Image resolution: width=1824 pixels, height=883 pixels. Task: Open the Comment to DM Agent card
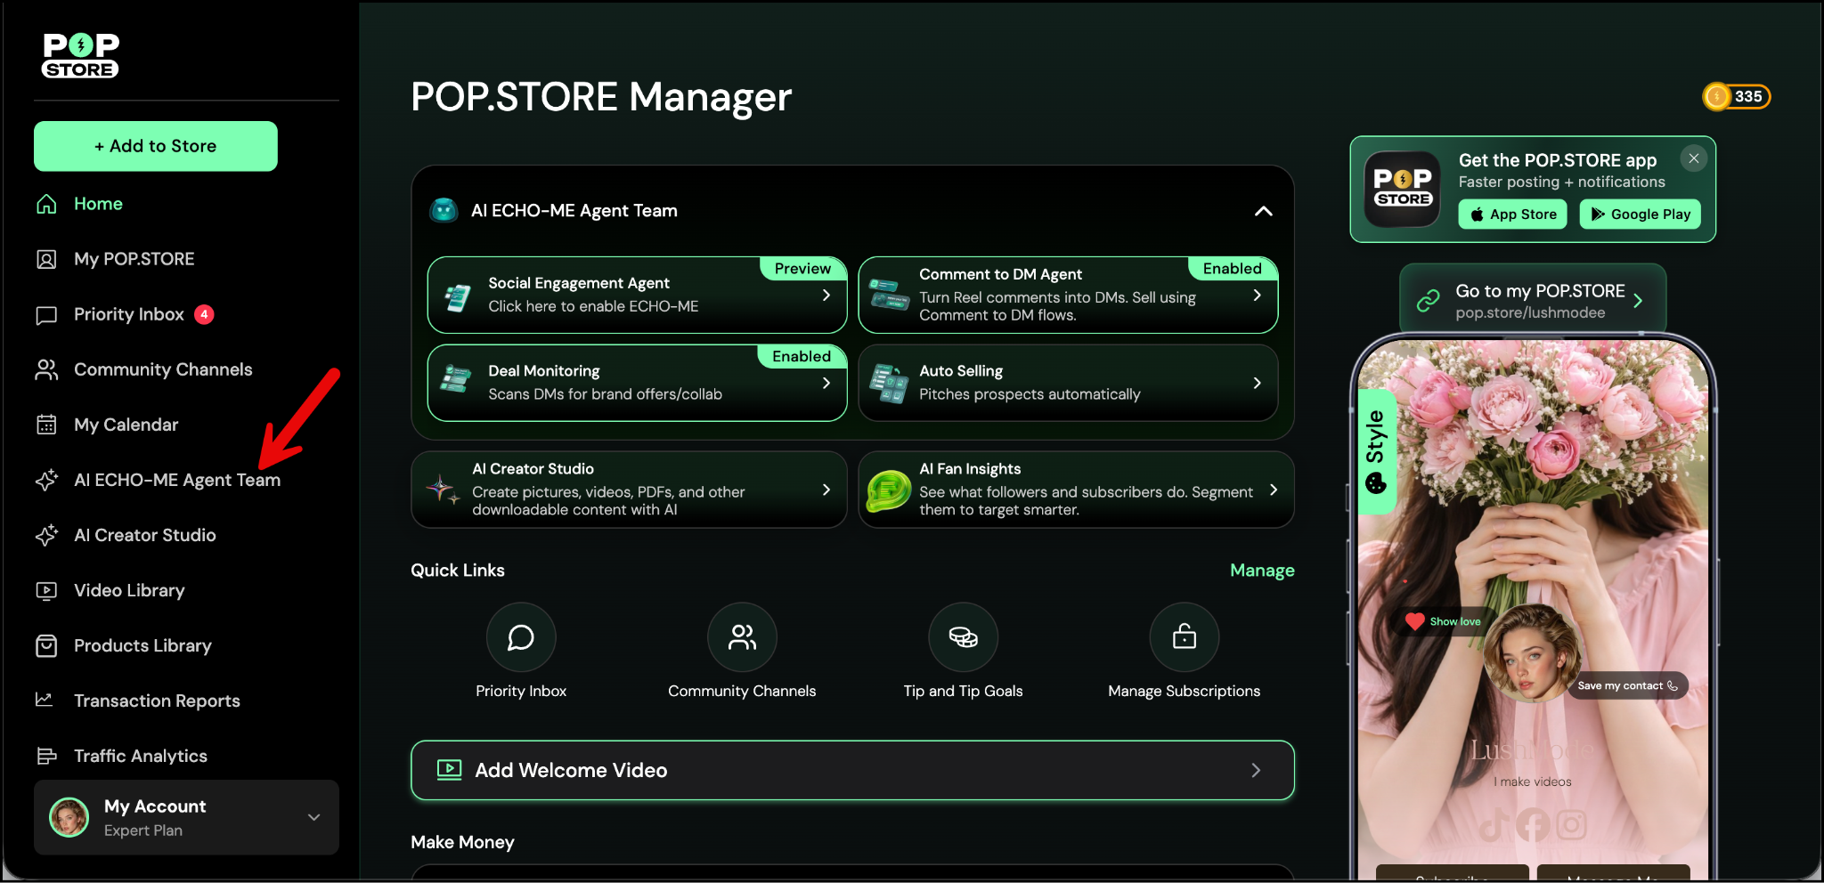1067,296
